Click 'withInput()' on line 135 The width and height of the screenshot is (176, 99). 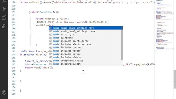[45, 25]
